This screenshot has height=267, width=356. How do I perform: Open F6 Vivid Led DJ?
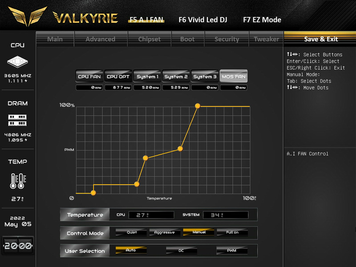click(x=203, y=20)
